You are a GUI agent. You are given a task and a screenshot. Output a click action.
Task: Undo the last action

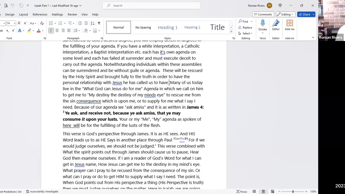click(12, 5)
